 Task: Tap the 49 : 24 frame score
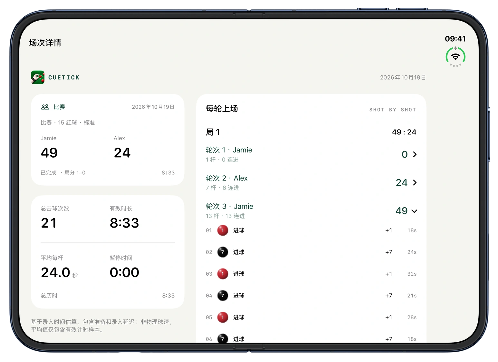click(x=404, y=132)
